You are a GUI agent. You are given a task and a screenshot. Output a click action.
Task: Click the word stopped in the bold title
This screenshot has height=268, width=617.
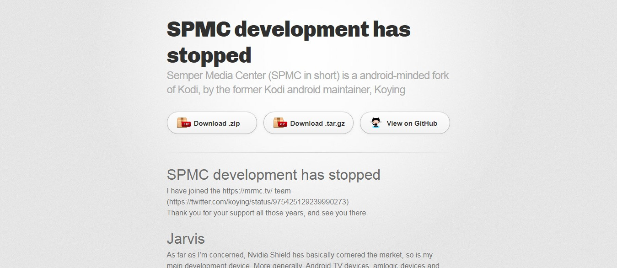209,55
